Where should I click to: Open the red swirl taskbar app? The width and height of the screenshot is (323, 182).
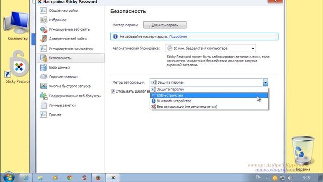[84, 178]
